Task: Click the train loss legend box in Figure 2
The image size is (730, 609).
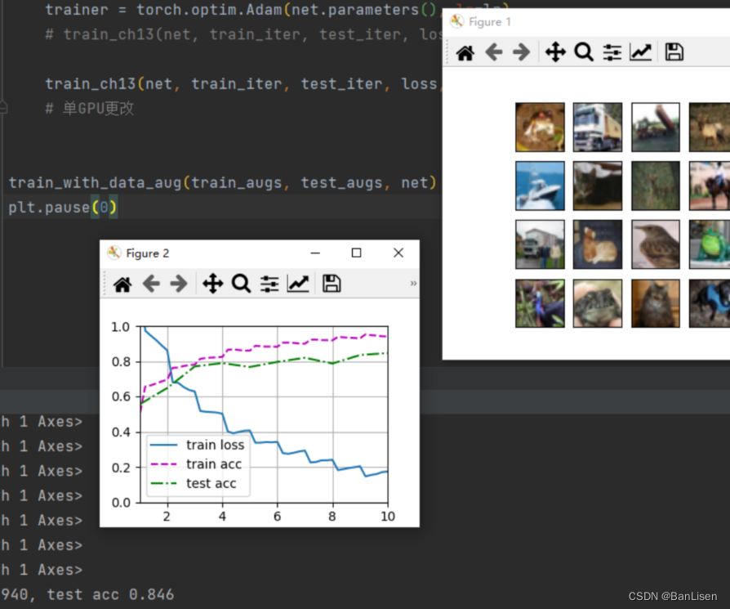Action: [x=198, y=445]
